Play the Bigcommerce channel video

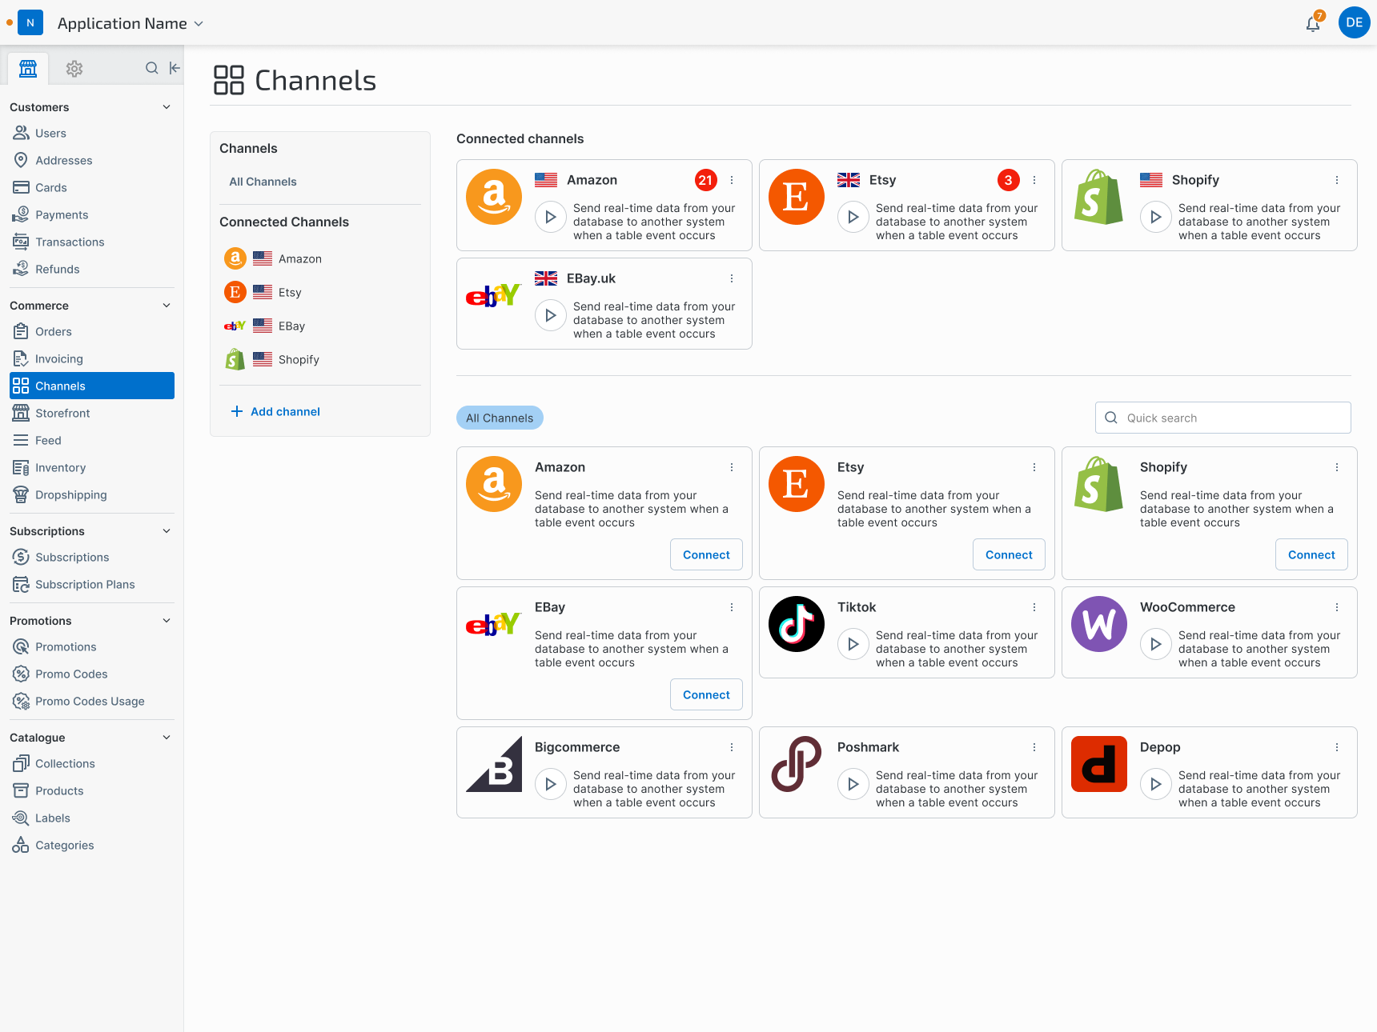[551, 784]
